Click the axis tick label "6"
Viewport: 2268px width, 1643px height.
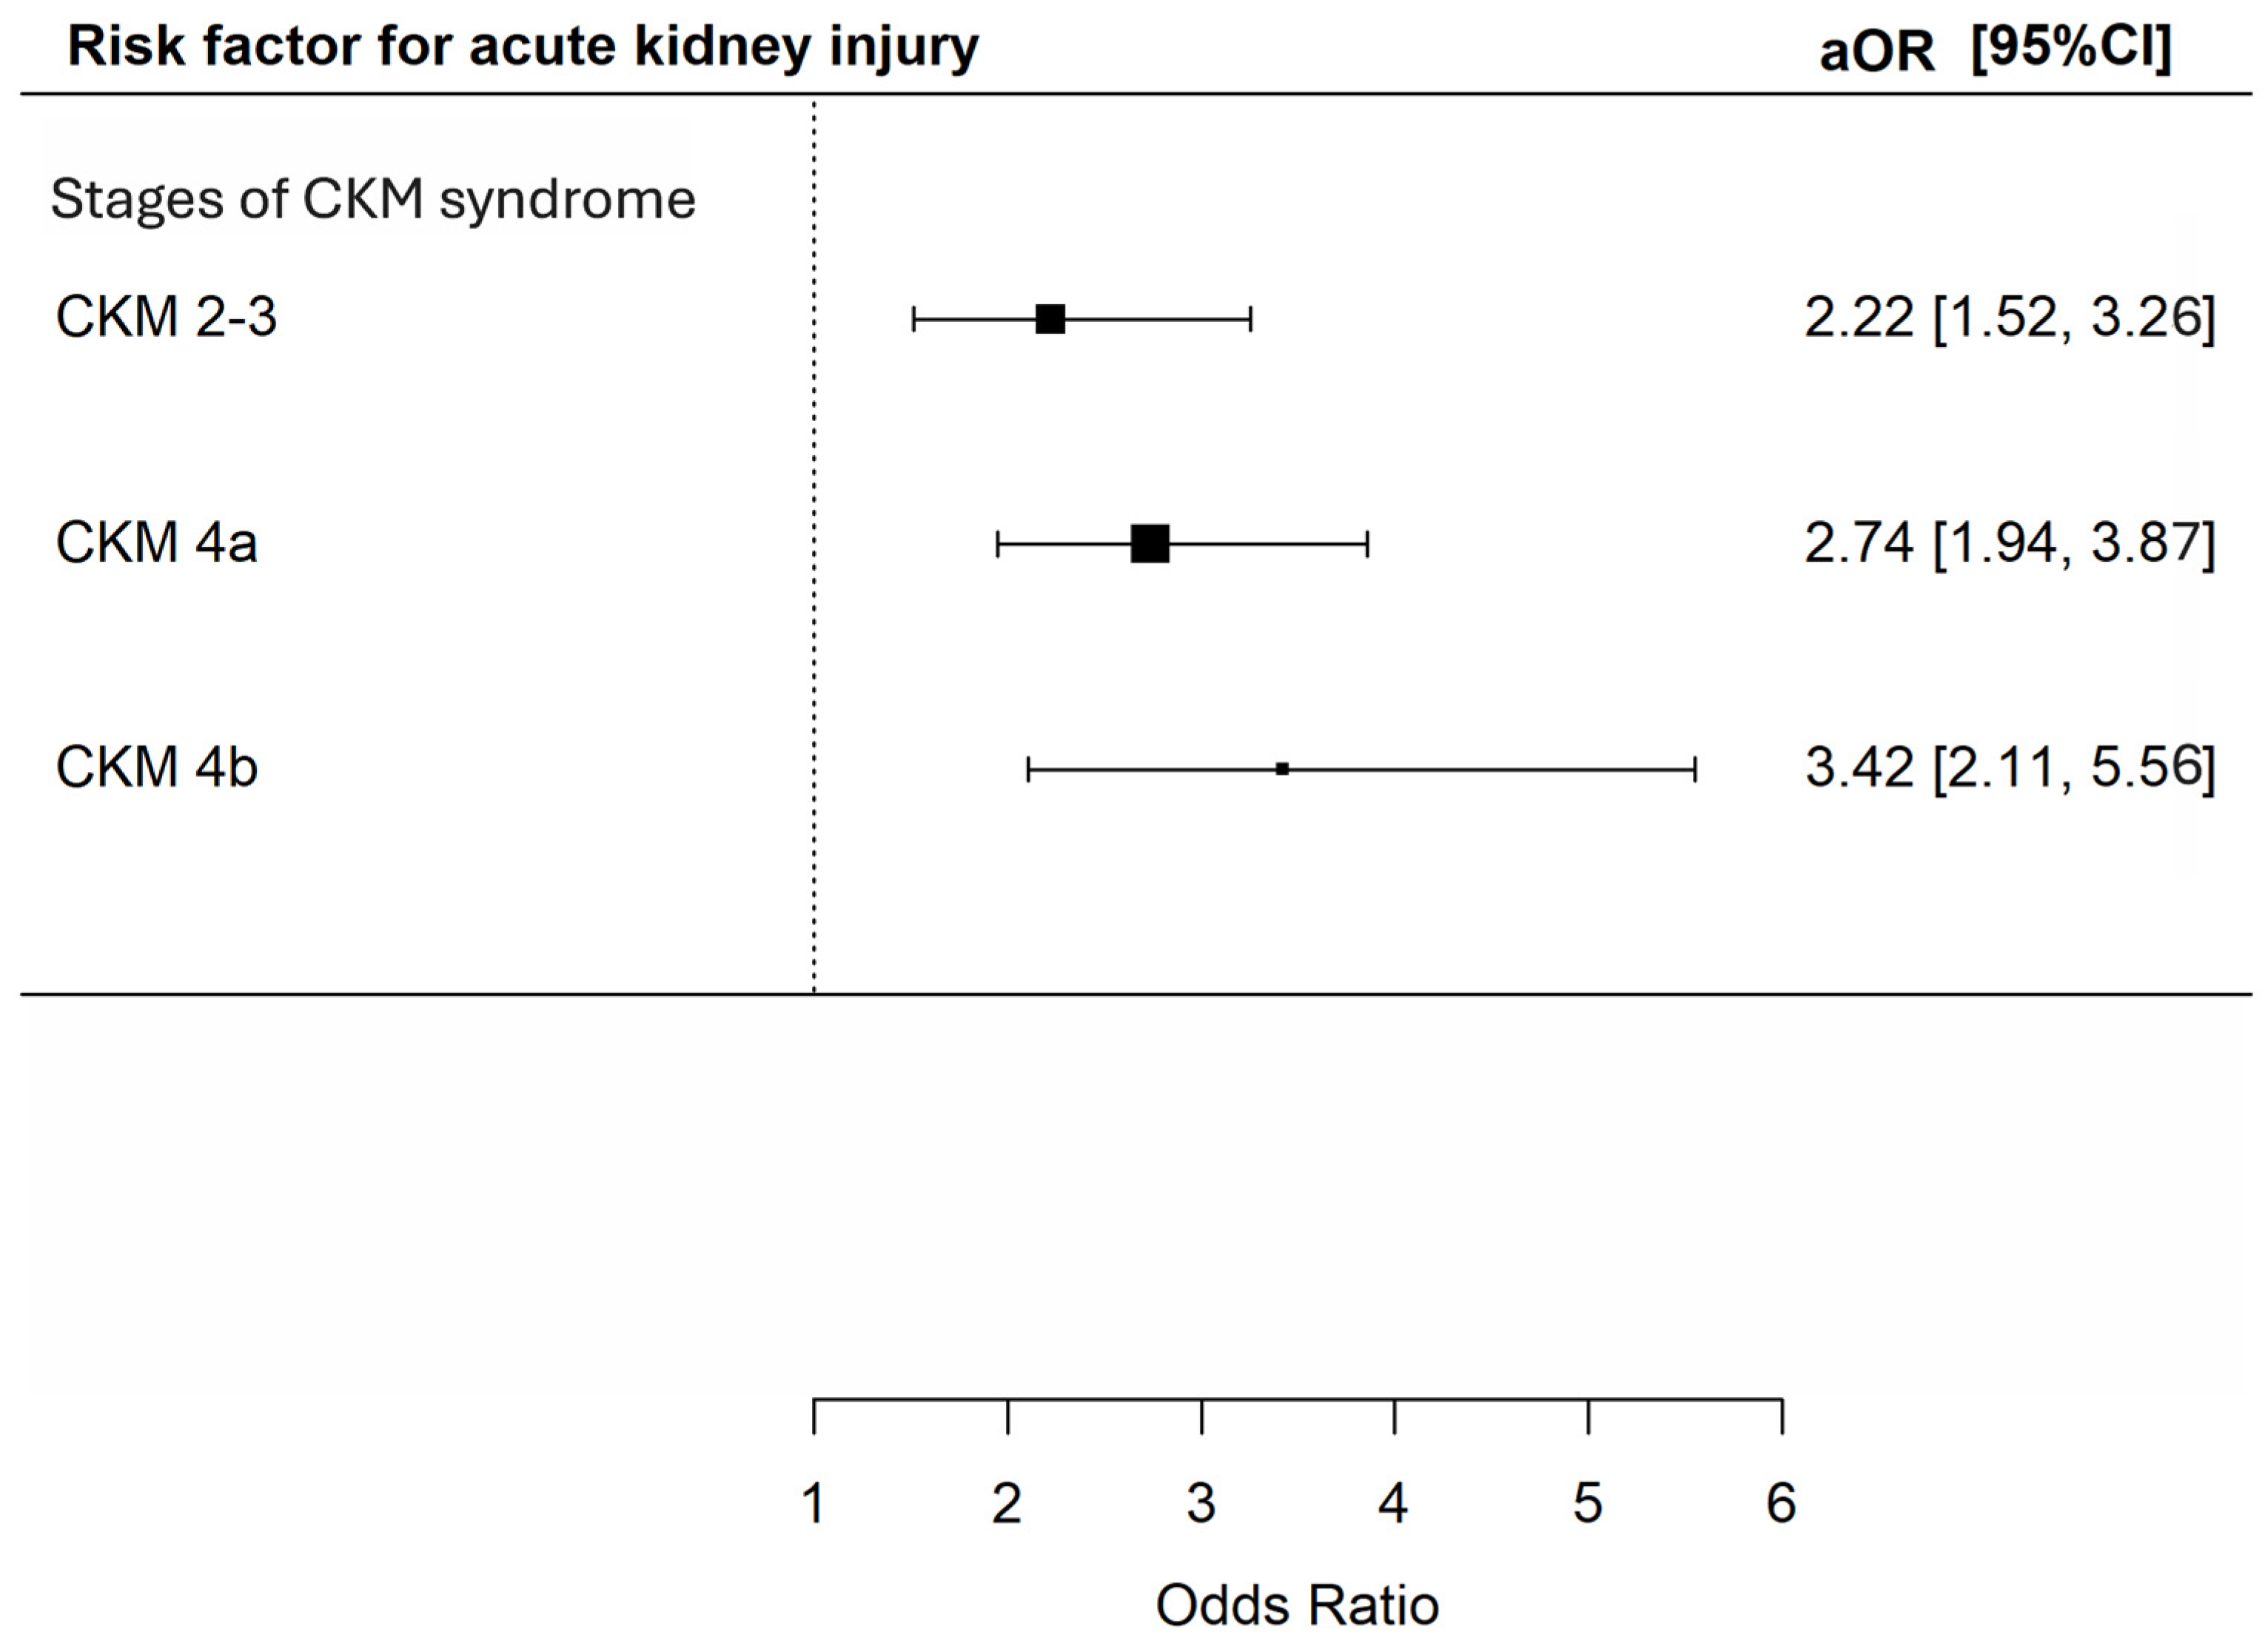tap(1781, 1503)
